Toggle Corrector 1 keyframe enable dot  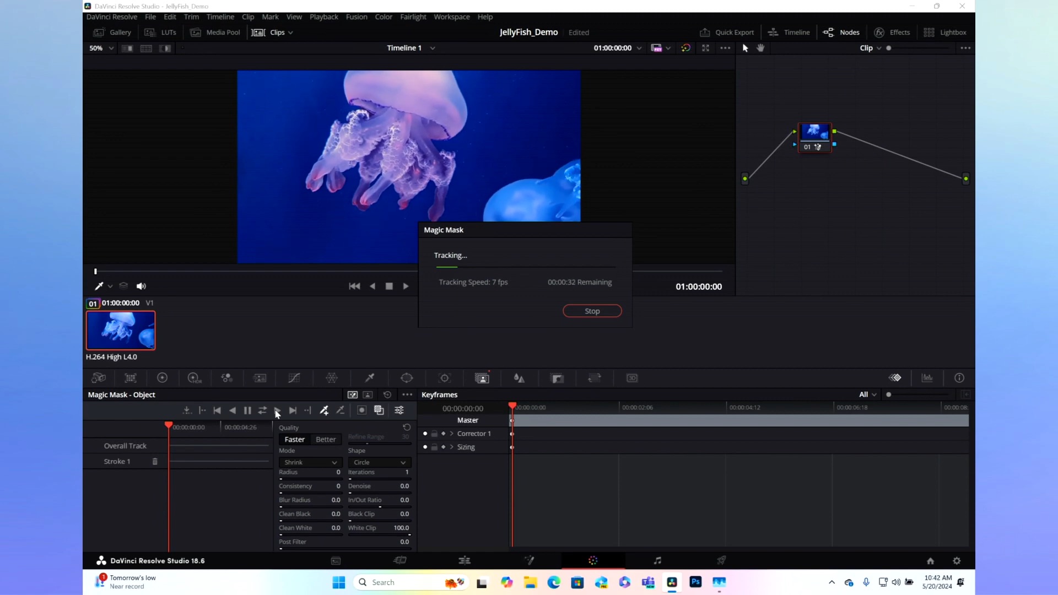click(425, 434)
